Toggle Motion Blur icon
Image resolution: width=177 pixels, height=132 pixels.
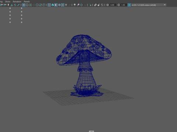78,5
